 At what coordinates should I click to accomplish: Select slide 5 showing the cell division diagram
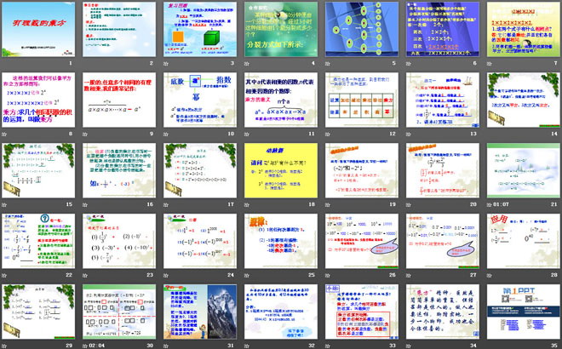click(360, 29)
